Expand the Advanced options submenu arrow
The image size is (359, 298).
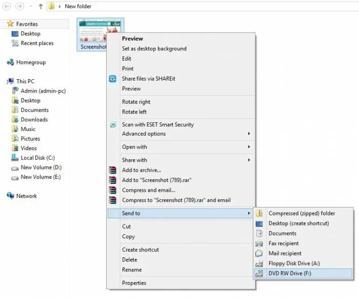pyautogui.click(x=249, y=134)
